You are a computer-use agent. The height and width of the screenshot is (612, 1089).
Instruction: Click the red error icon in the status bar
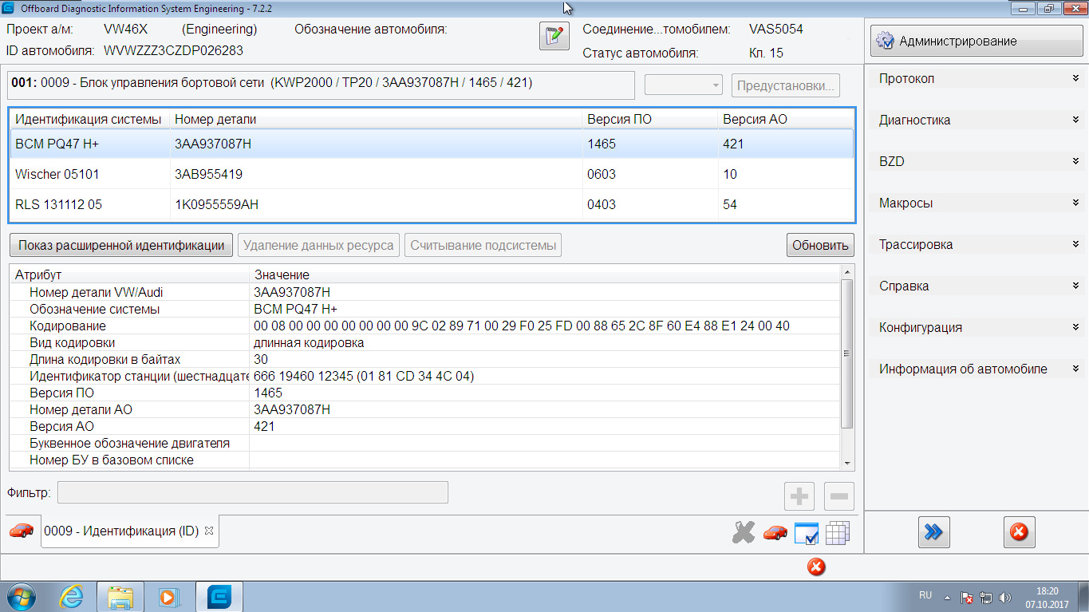point(816,567)
